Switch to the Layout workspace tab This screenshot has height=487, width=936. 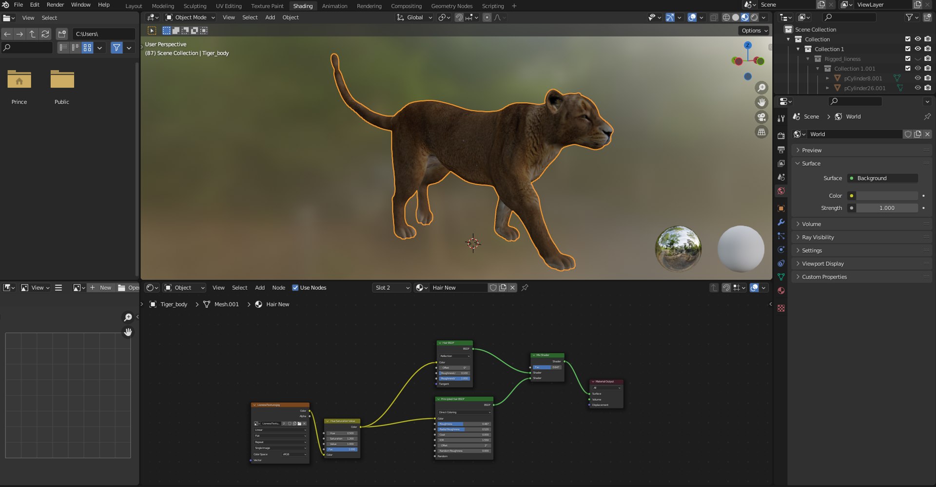tap(134, 6)
